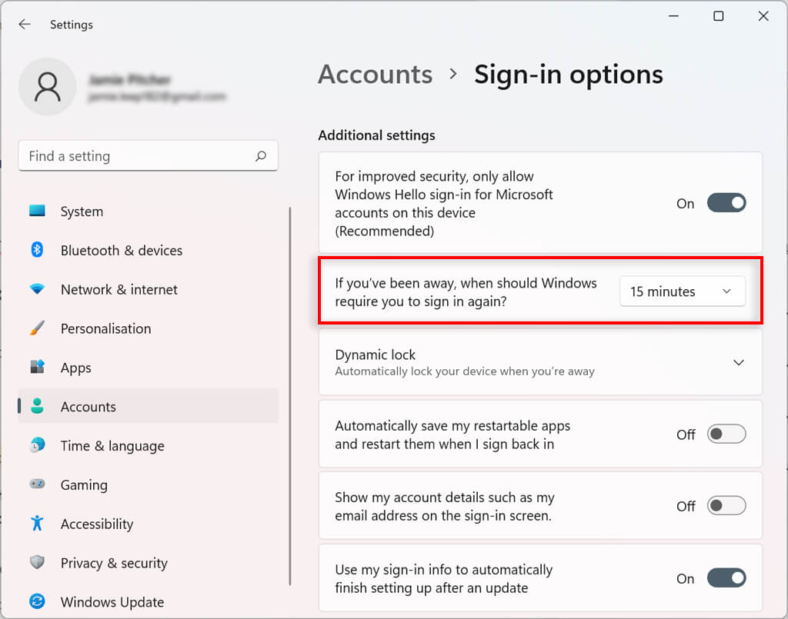Open System via its monitor icon

coord(37,211)
